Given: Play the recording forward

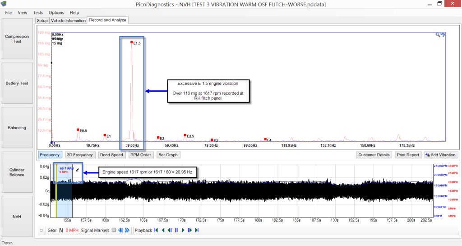Looking at the screenshot, I should point(183,230).
